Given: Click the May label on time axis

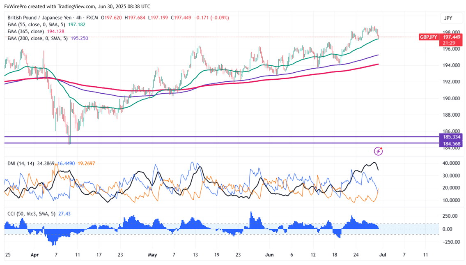Looking at the screenshot, I should click(x=152, y=255).
